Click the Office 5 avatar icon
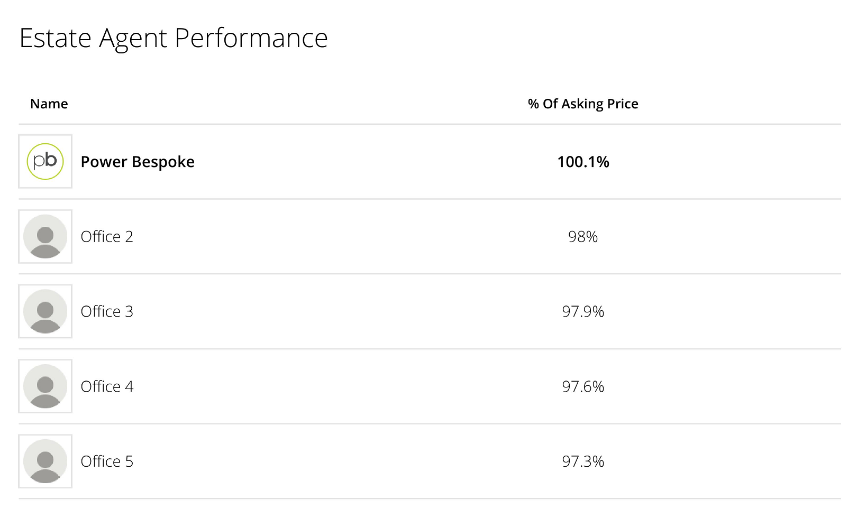This screenshot has height=509, width=848. [45, 461]
